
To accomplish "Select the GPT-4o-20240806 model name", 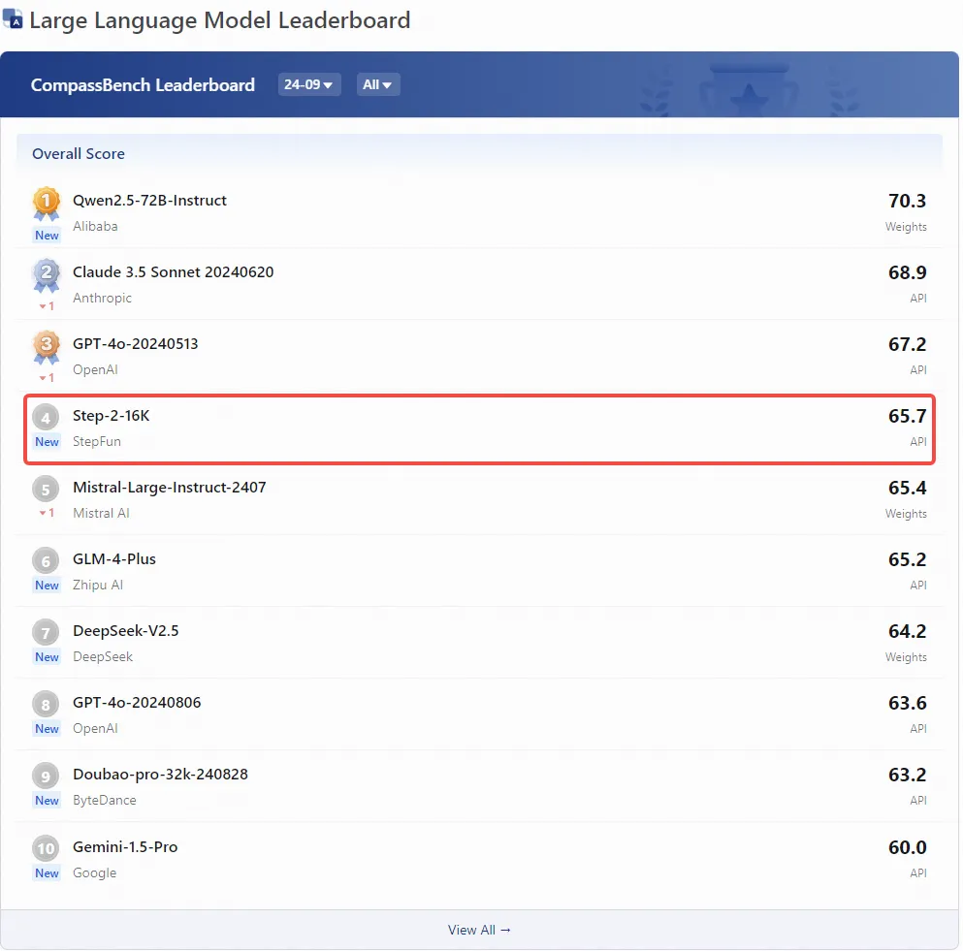I will tap(137, 703).
